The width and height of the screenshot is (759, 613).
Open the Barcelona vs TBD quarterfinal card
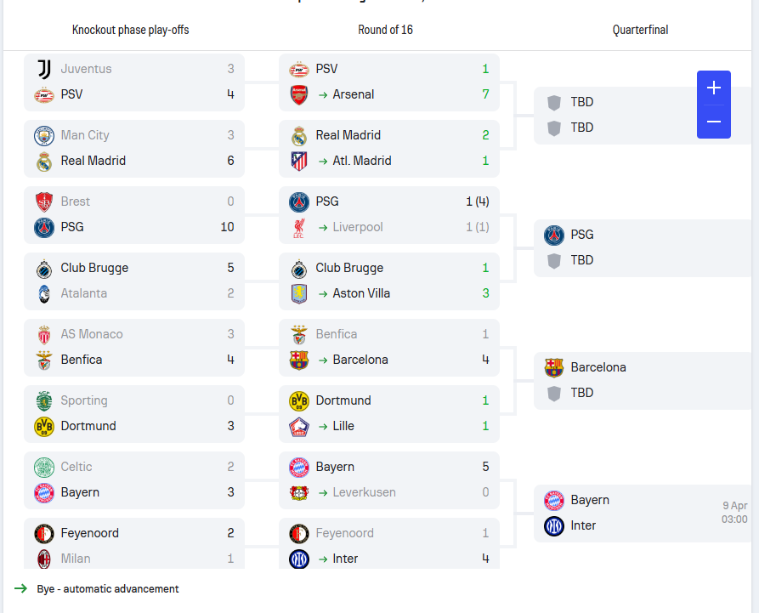pyautogui.click(x=643, y=380)
